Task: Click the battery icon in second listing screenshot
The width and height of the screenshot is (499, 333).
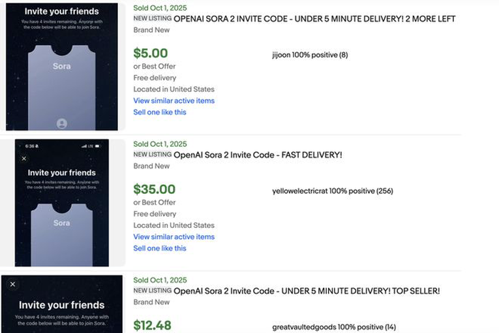Action: click(x=98, y=146)
